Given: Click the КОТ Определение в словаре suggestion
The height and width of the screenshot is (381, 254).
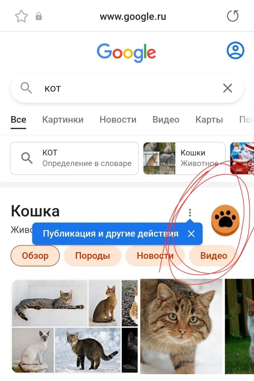Looking at the screenshot, I should [74, 158].
